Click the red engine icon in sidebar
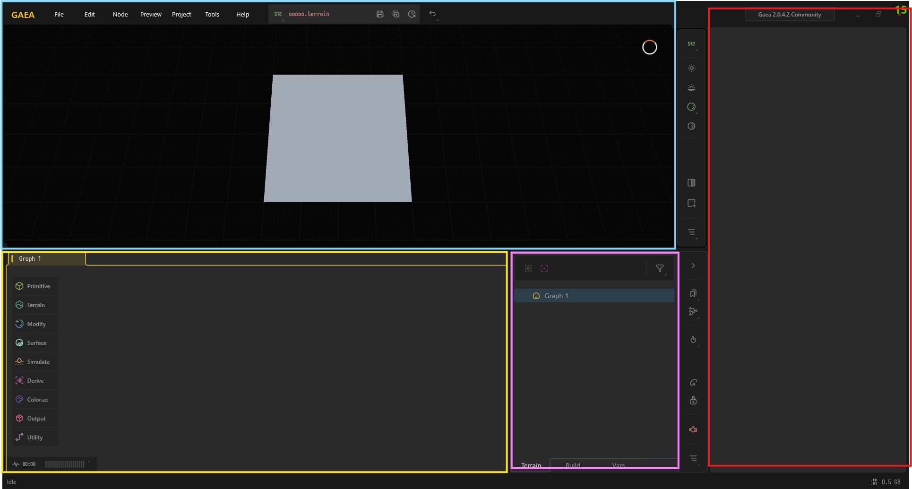This screenshot has height=489, width=912. pyautogui.click(x=693, y=429)
